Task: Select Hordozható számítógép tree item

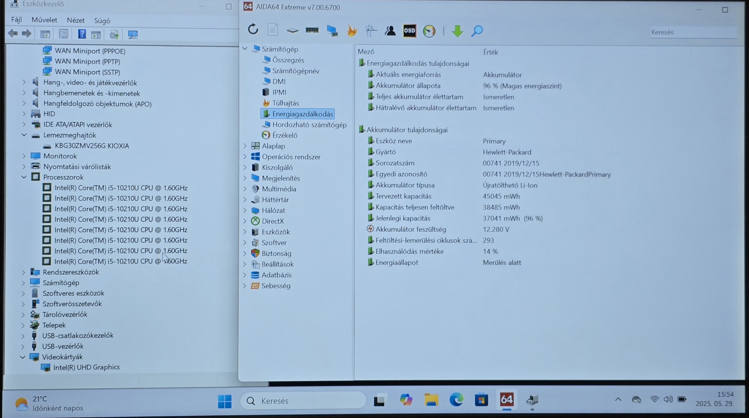Action: pyautogui.click(x=309, y=125)
